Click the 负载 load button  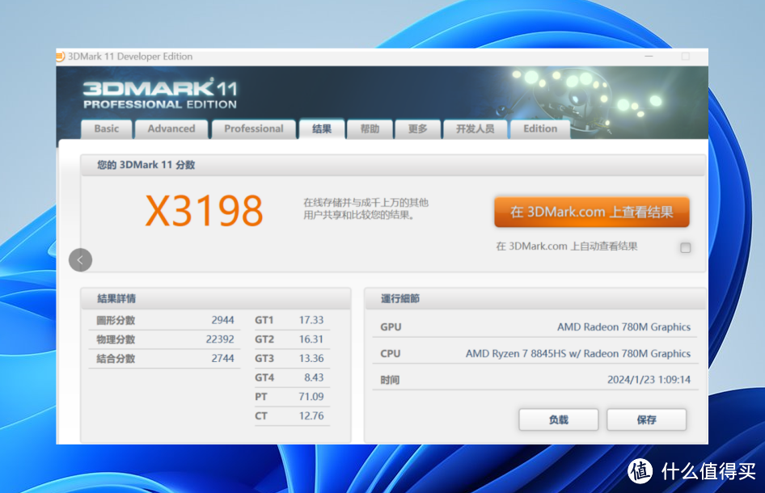point(559,419)
